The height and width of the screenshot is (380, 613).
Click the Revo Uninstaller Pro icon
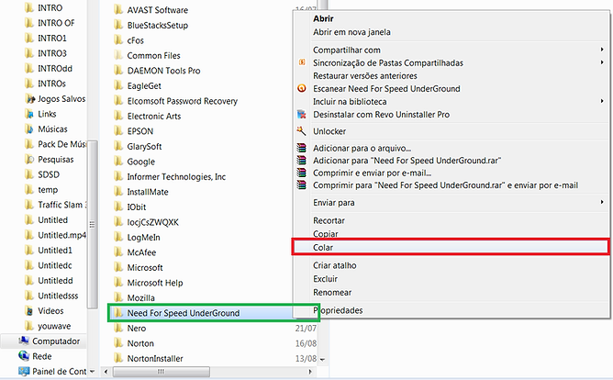[x=302, y=114]
